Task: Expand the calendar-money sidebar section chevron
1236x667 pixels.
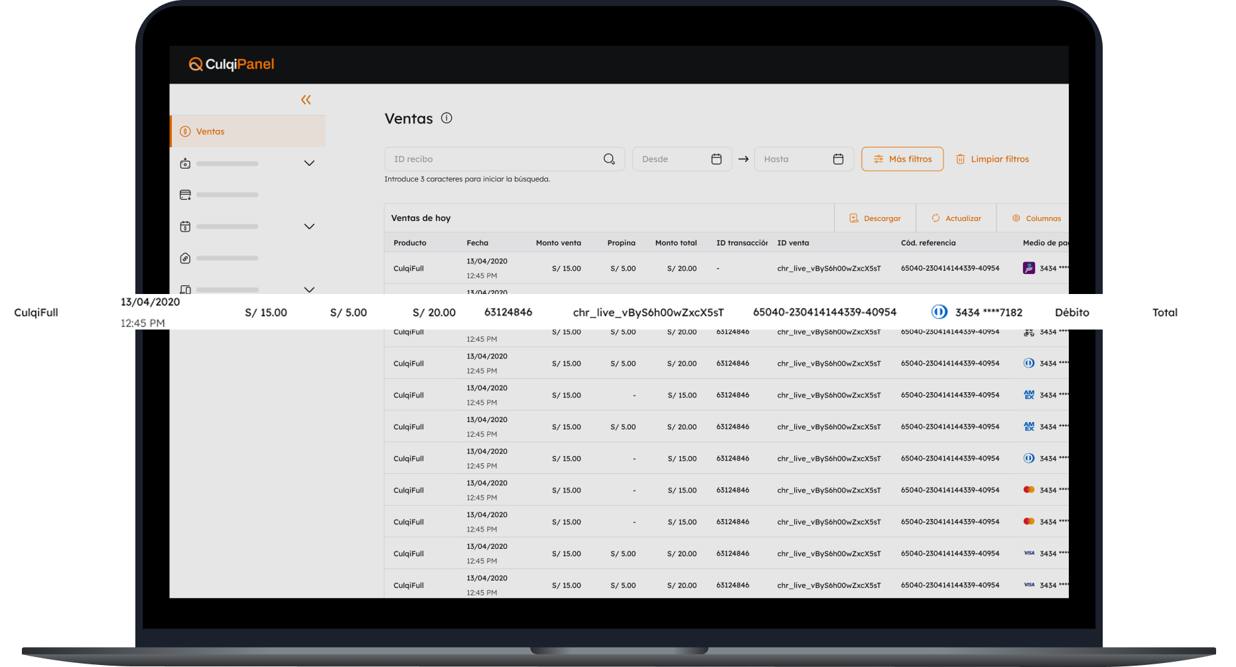Action: tap(309, 226)
